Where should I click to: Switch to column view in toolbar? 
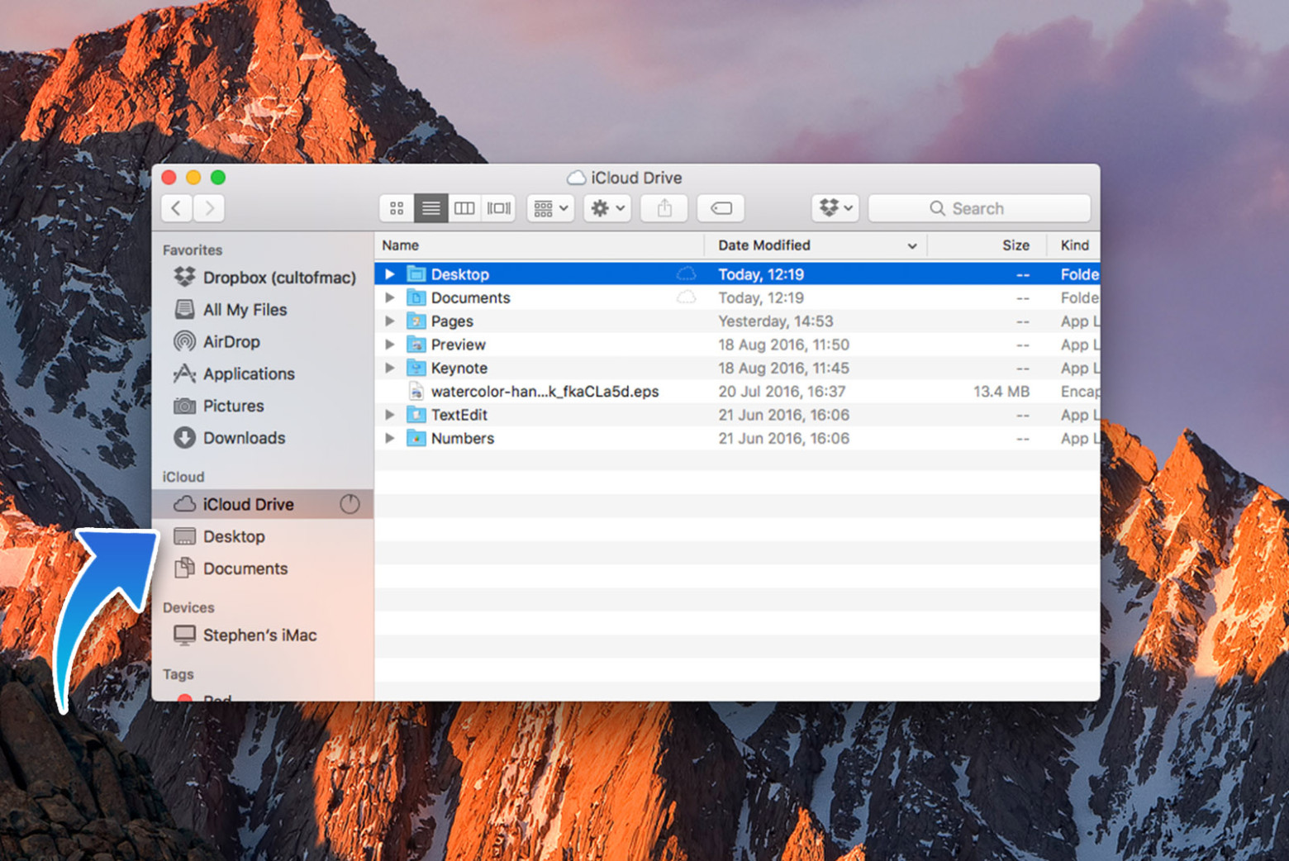click(x=464, y=208)
